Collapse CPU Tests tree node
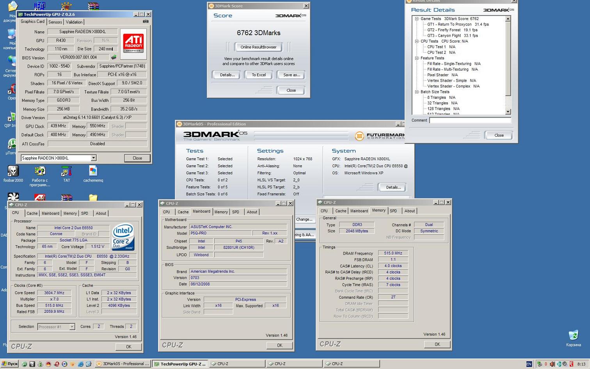Screen dimensions: 590x369 (x=417, y=41)
